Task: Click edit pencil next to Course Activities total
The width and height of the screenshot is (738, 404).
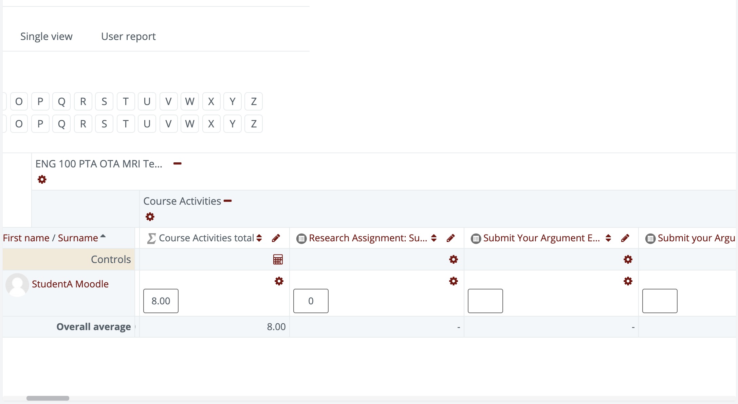Action: 276,238
